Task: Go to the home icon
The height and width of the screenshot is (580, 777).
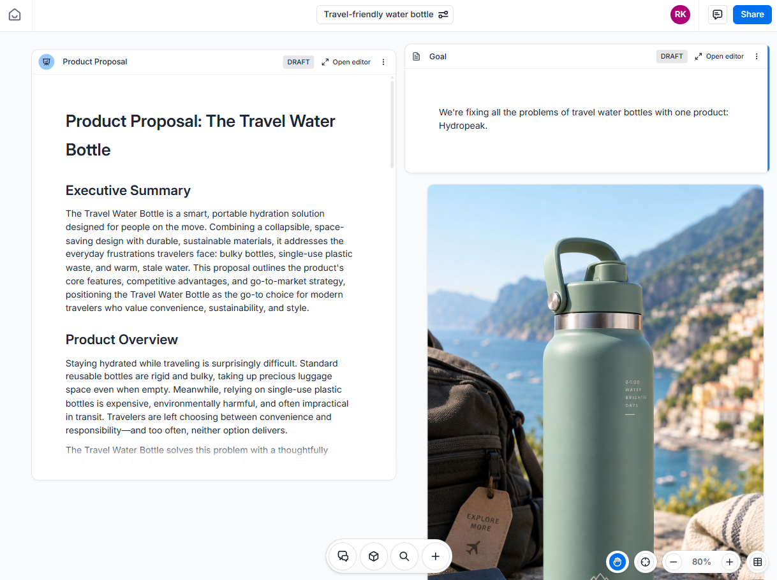Action: pos(15,15)
